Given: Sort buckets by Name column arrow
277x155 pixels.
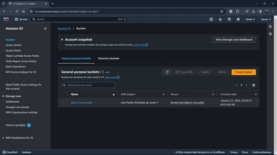Looking at the screenshot, I should [114, 94].
